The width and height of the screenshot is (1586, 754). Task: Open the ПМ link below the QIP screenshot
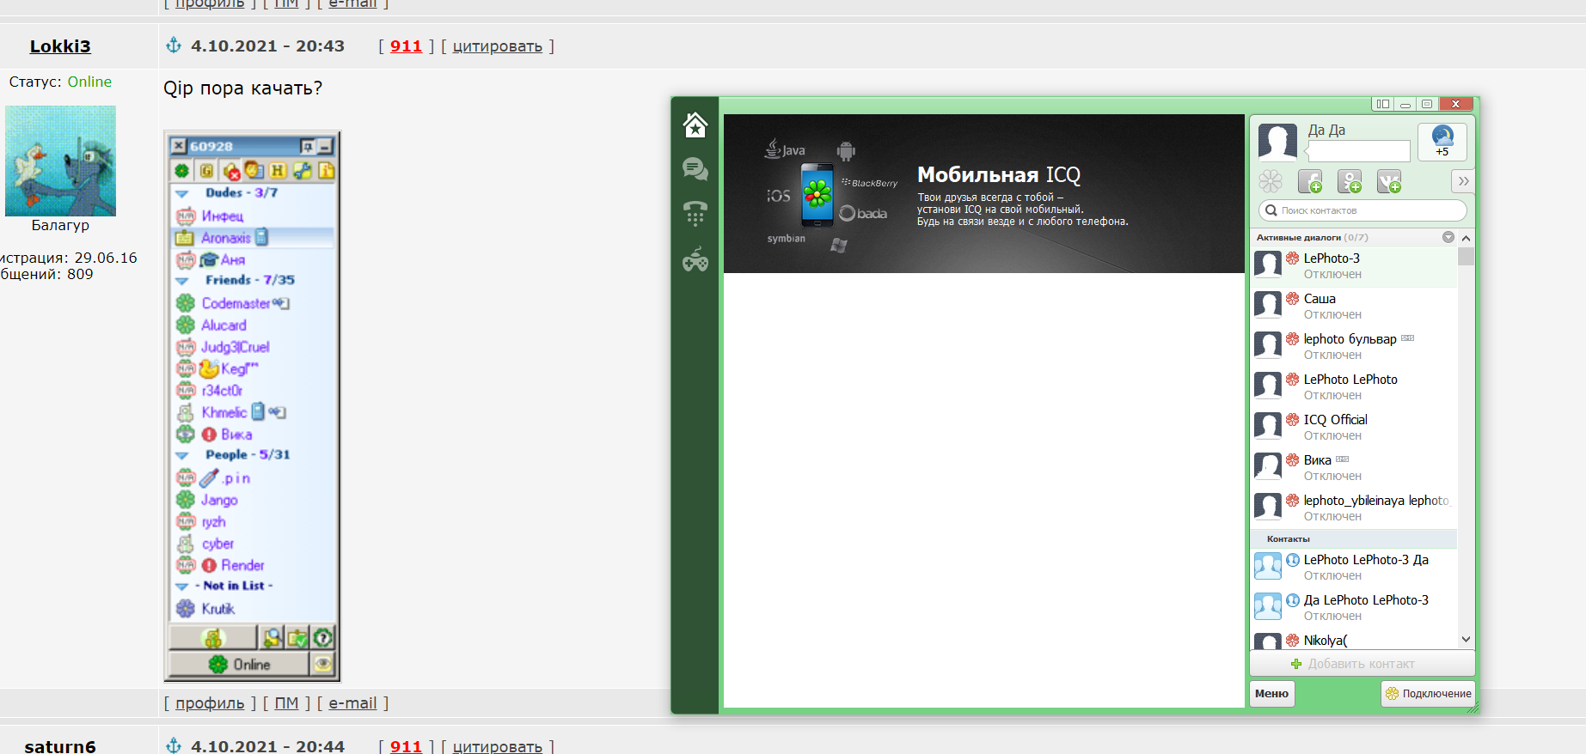coord(286,703)
